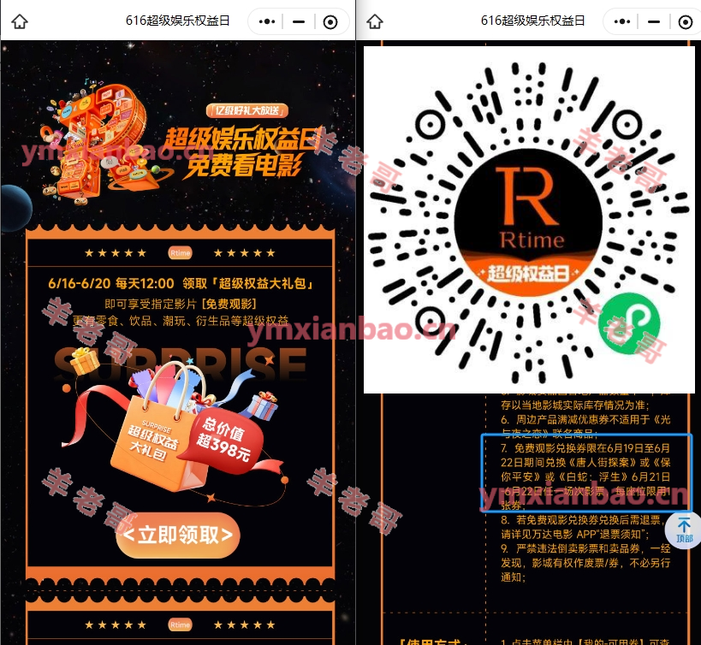The height and width of the screenshot is (645, 701).
Task: Tap the home icon in the left panel
Action: pyautogui.click(x=20, y=21)
